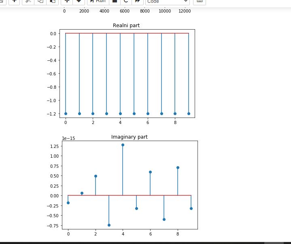Run the current cell

tap(98, 2)
